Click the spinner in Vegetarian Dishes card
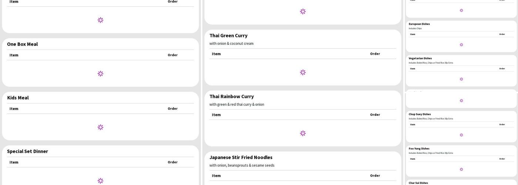 point(461,79)
